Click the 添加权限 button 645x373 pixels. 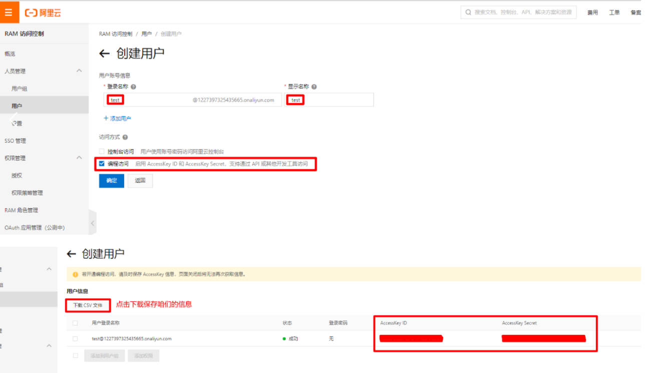(144, 356)
